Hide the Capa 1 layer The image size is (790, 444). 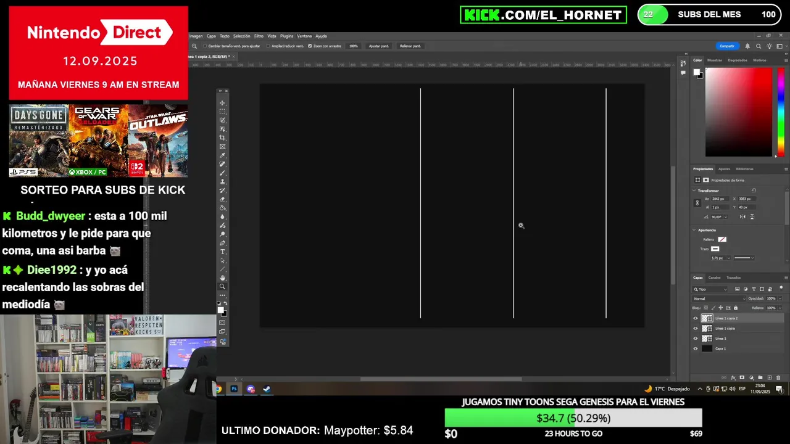click(x=695, y=348)
